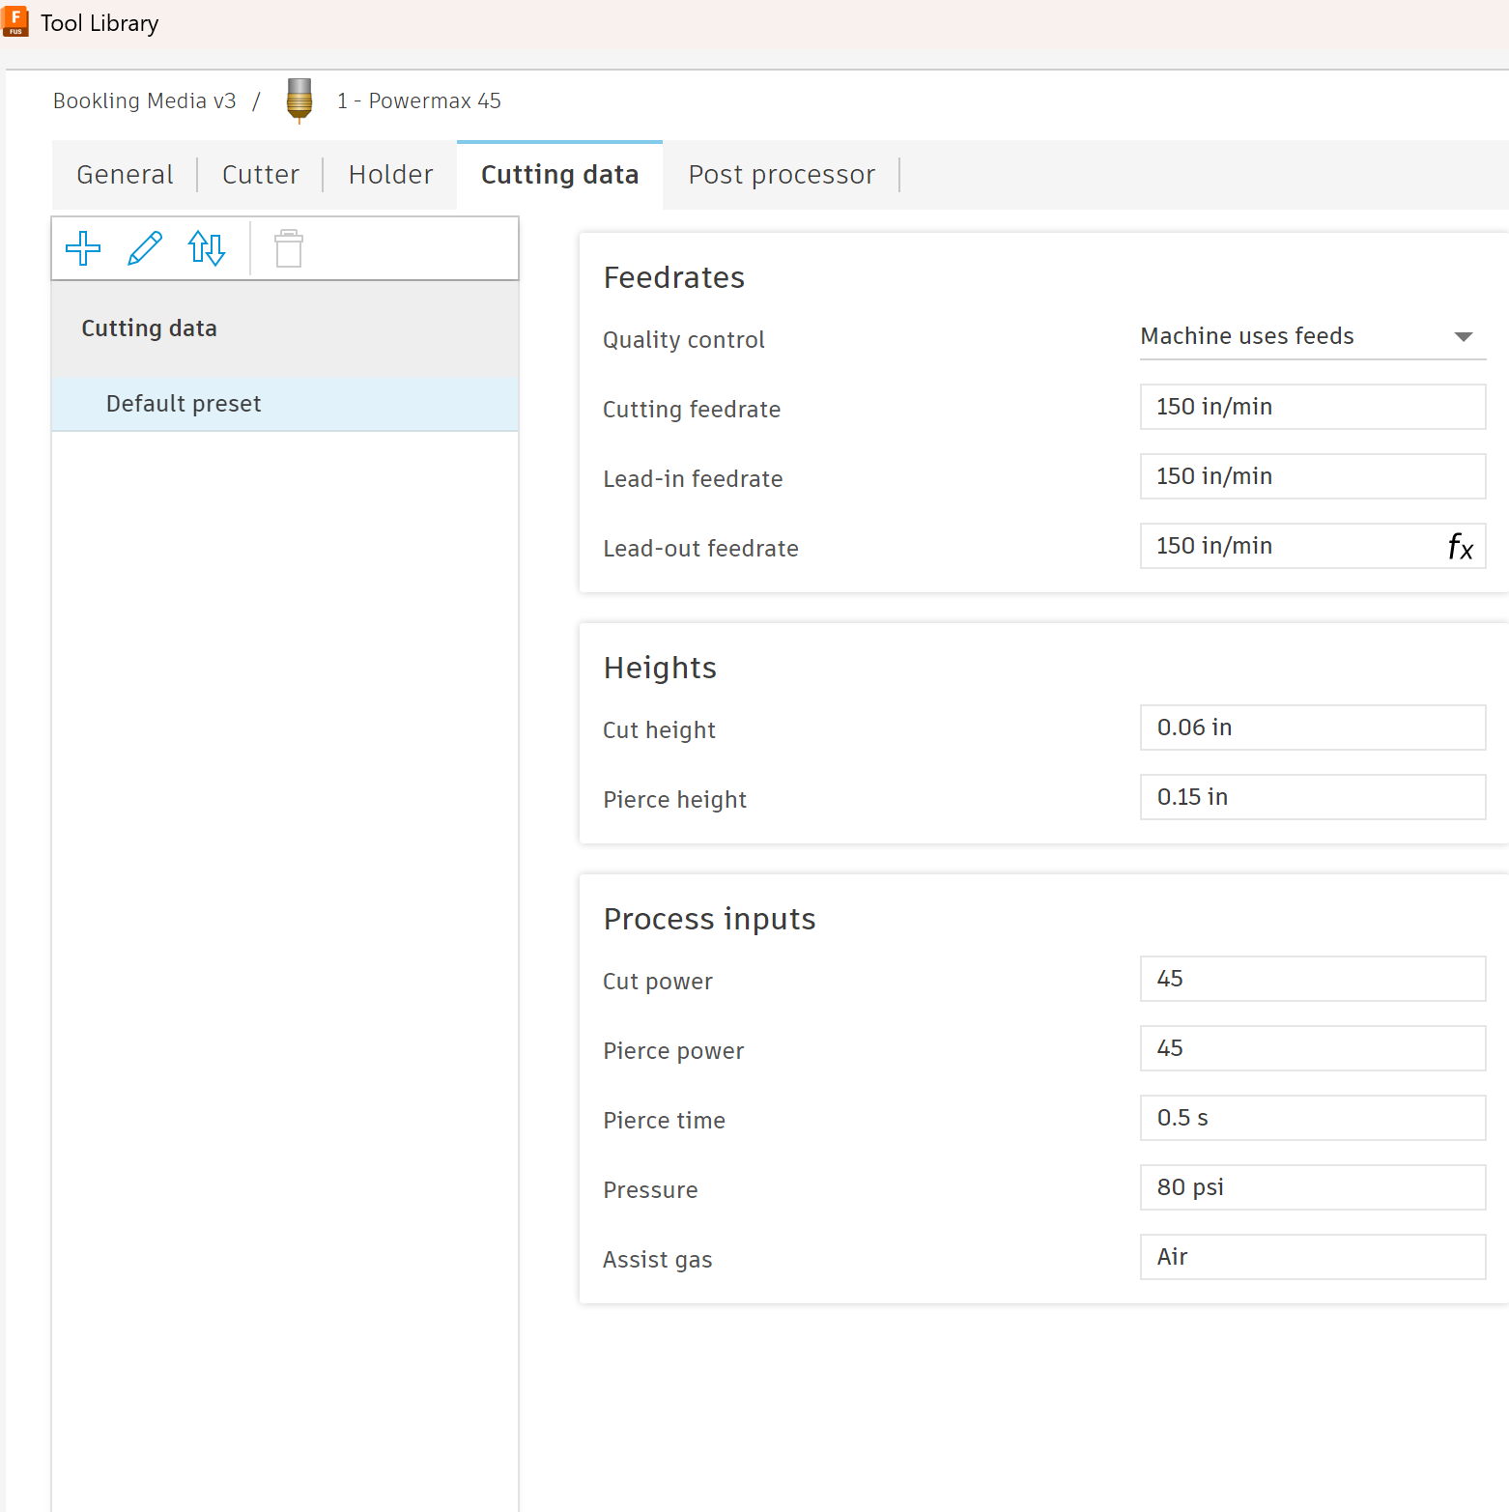Image resolution: width=1509 pixels, height=1512 pixels.
Task: Click the Bookling Media v3 breadcrumb
Action: click(145, 101)
